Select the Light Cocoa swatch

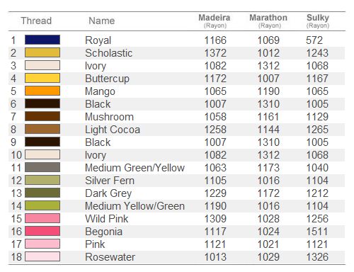pos(42,129)
